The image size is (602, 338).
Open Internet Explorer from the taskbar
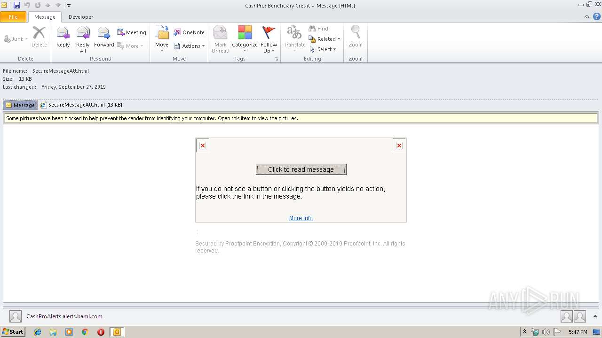point(38,332)
